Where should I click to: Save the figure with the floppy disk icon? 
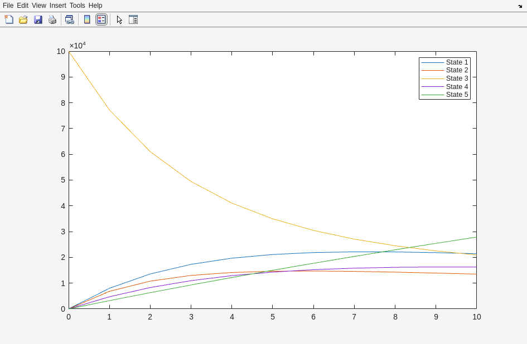[38, 19]
